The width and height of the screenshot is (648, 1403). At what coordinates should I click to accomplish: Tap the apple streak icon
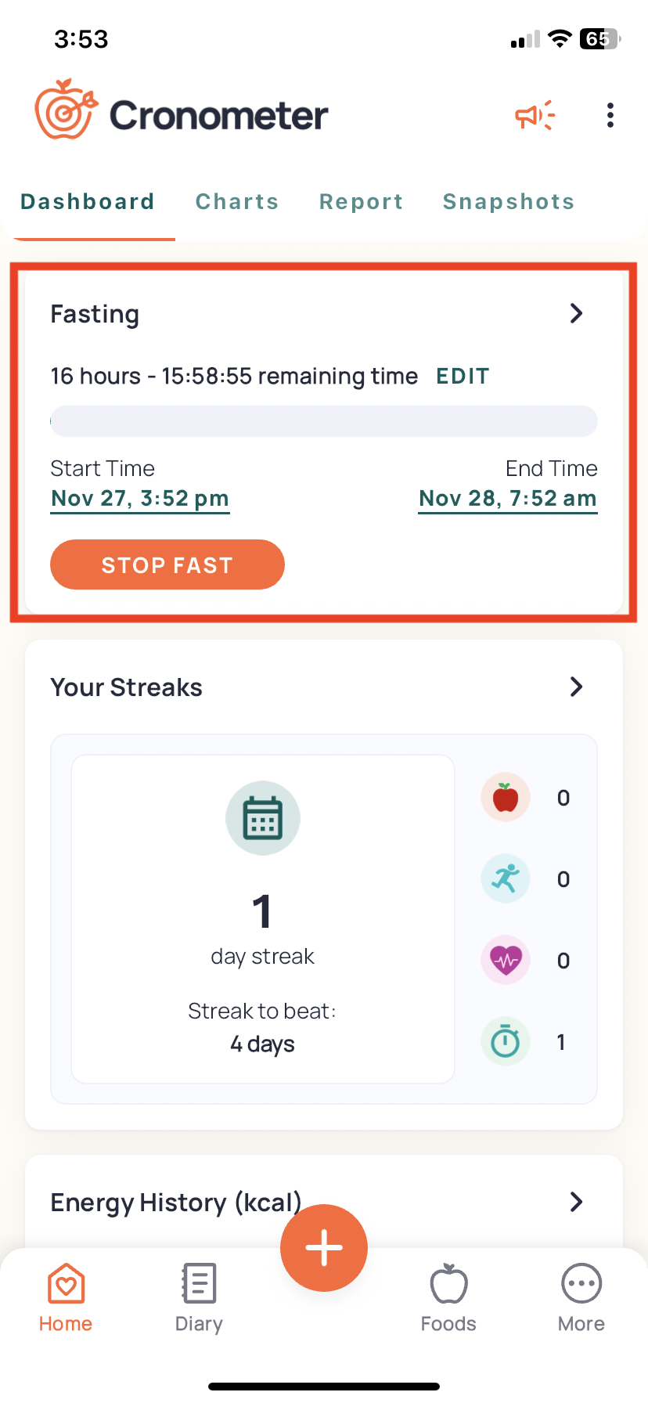pos(505,797)
